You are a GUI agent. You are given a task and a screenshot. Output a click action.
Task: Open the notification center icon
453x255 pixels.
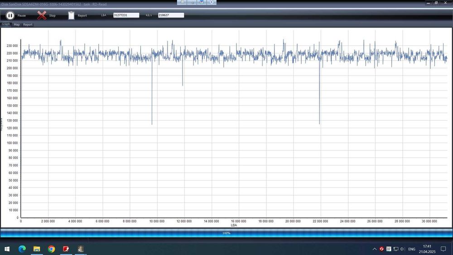pyautogui.click(x=443, y=249)
